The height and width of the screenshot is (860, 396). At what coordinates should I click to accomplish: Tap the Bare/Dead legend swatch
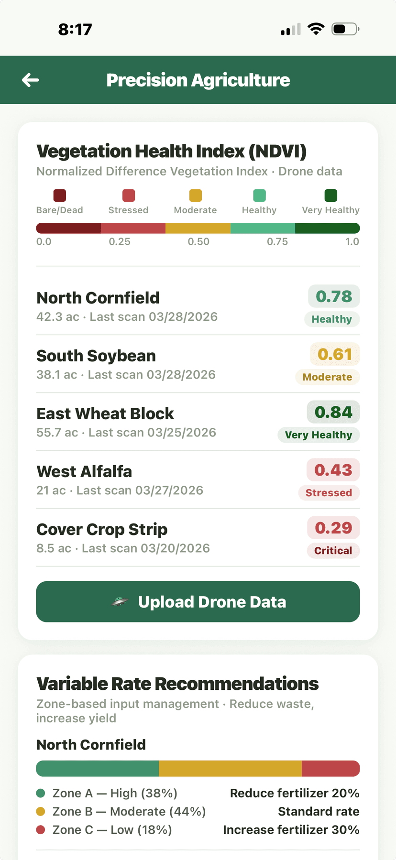coord(60,196)
